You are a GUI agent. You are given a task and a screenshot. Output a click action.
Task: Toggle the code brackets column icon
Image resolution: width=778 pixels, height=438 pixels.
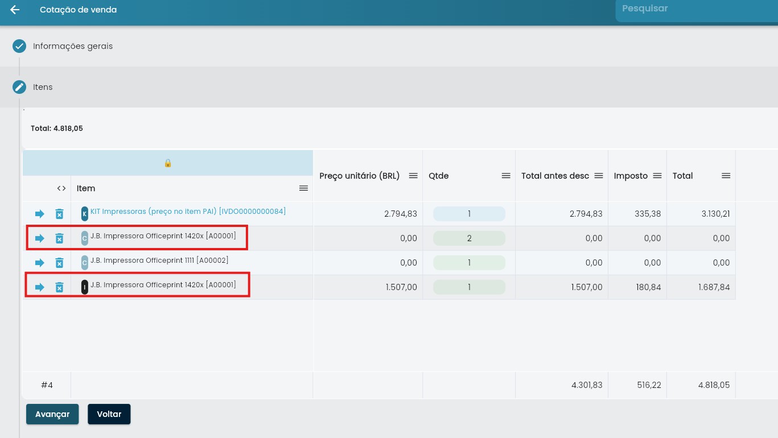(61, 188)
